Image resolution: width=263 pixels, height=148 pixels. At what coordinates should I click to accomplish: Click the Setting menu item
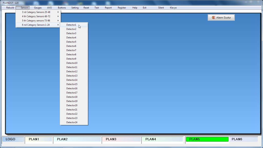(75, 8)
